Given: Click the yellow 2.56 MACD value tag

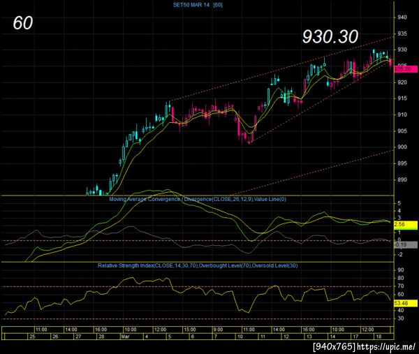Looking at the screenshot, I should pos(406,225).
